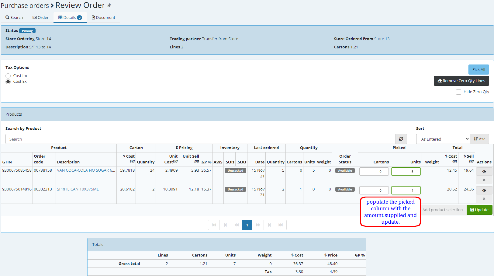Open the Document tab

103,17
